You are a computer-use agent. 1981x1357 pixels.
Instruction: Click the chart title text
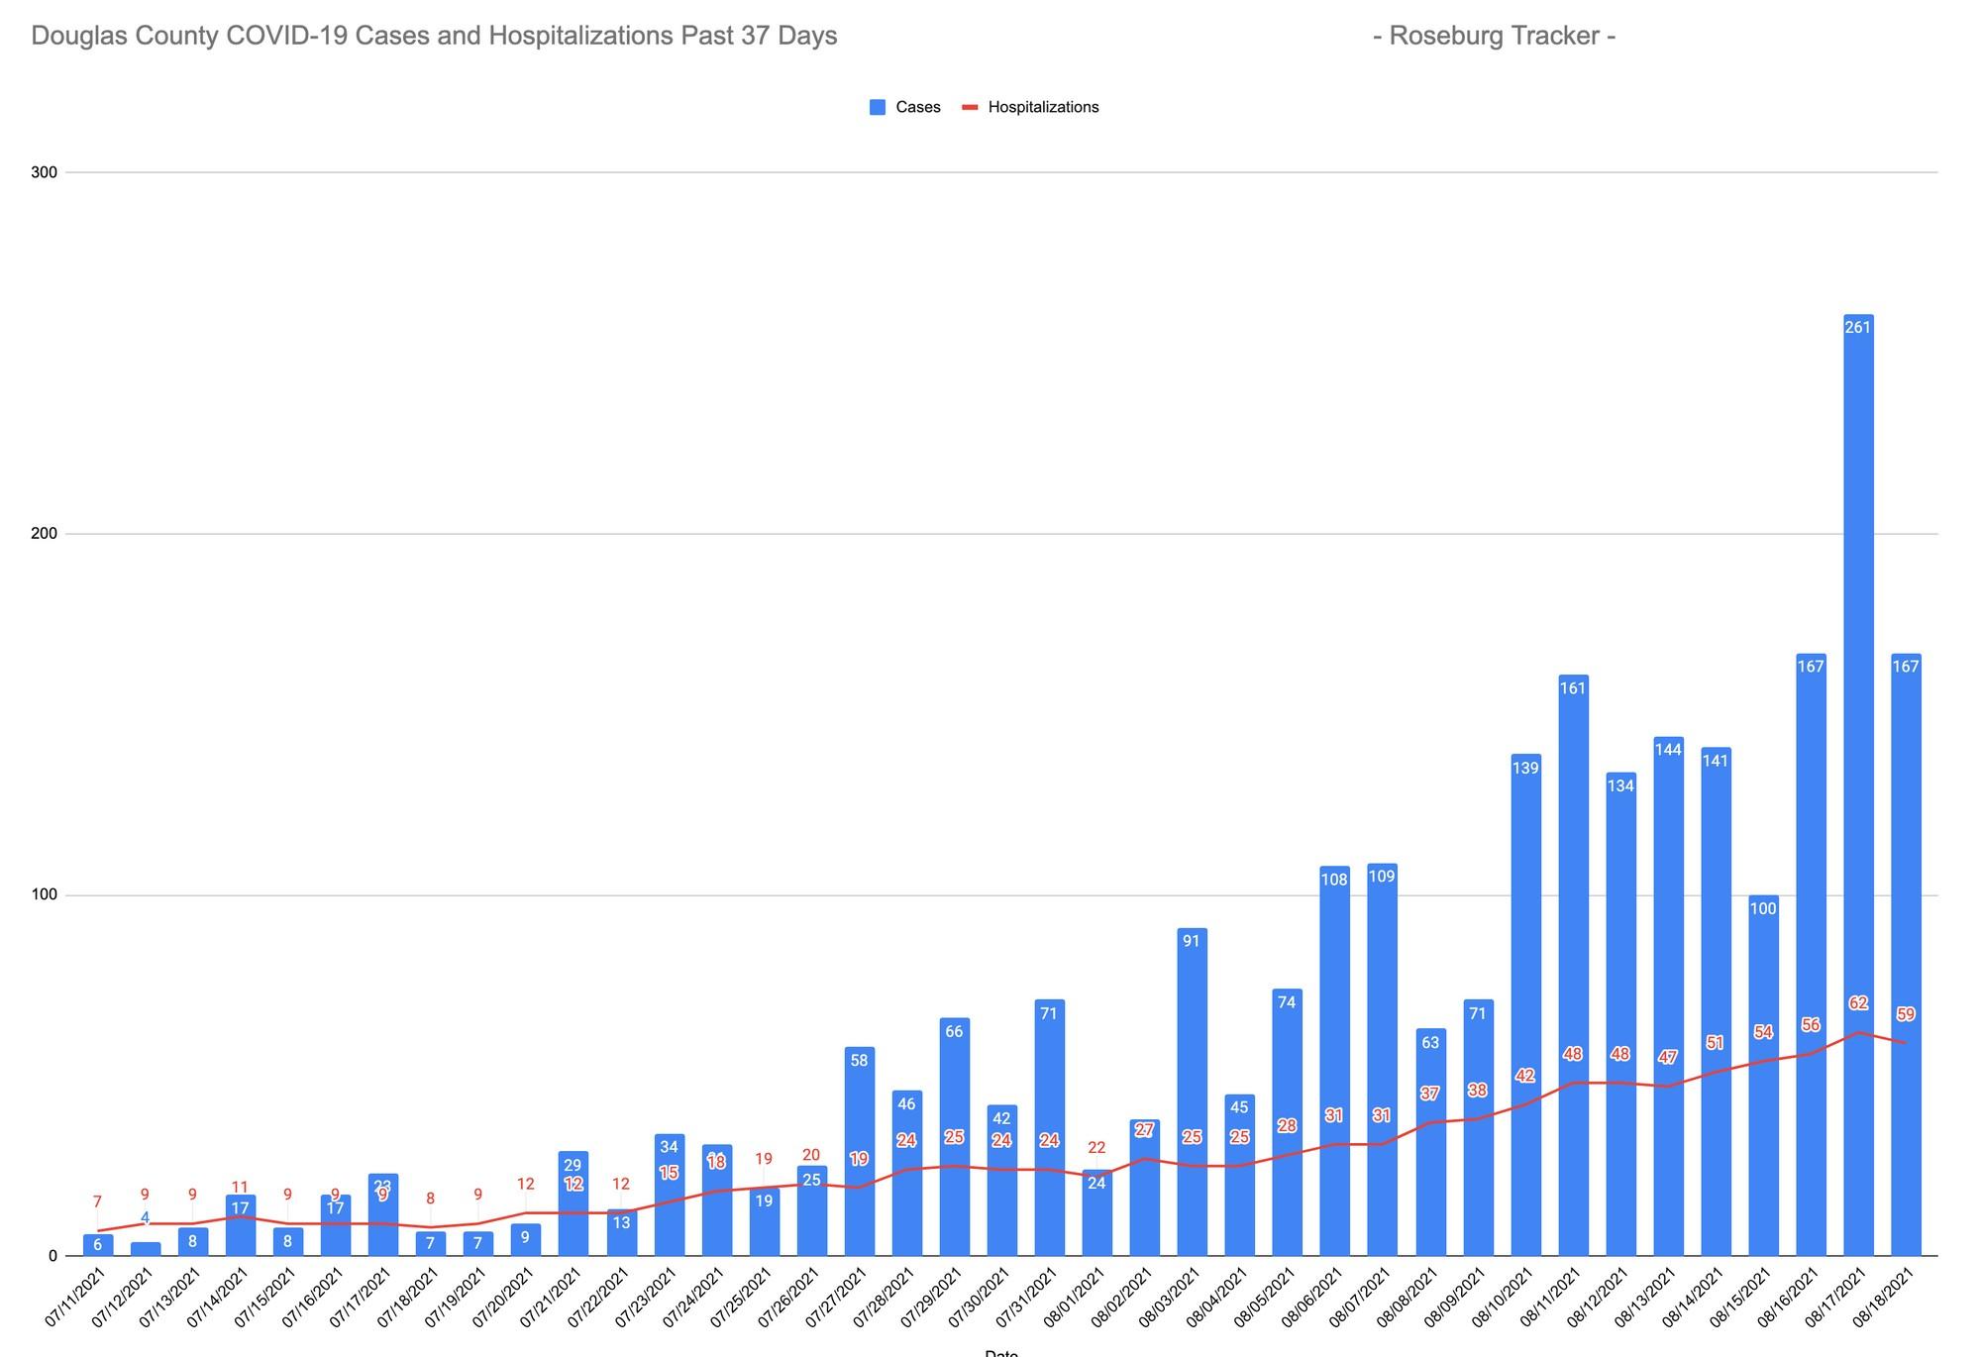pos(434,36)
